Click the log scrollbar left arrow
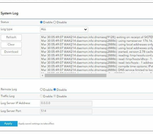 coord(42,75)
